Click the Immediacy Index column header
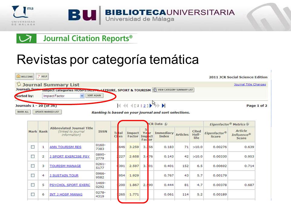The width and height of the screenshot is (291, 218). 164,134
